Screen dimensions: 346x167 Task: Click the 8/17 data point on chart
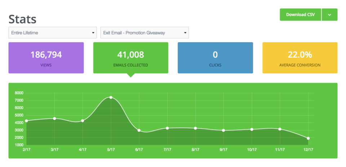[195, 128]
